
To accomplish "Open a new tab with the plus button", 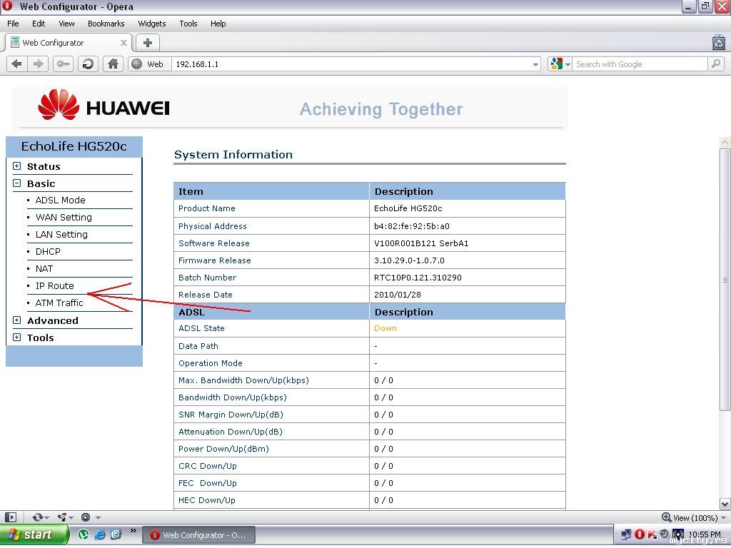I will (148, 43).
